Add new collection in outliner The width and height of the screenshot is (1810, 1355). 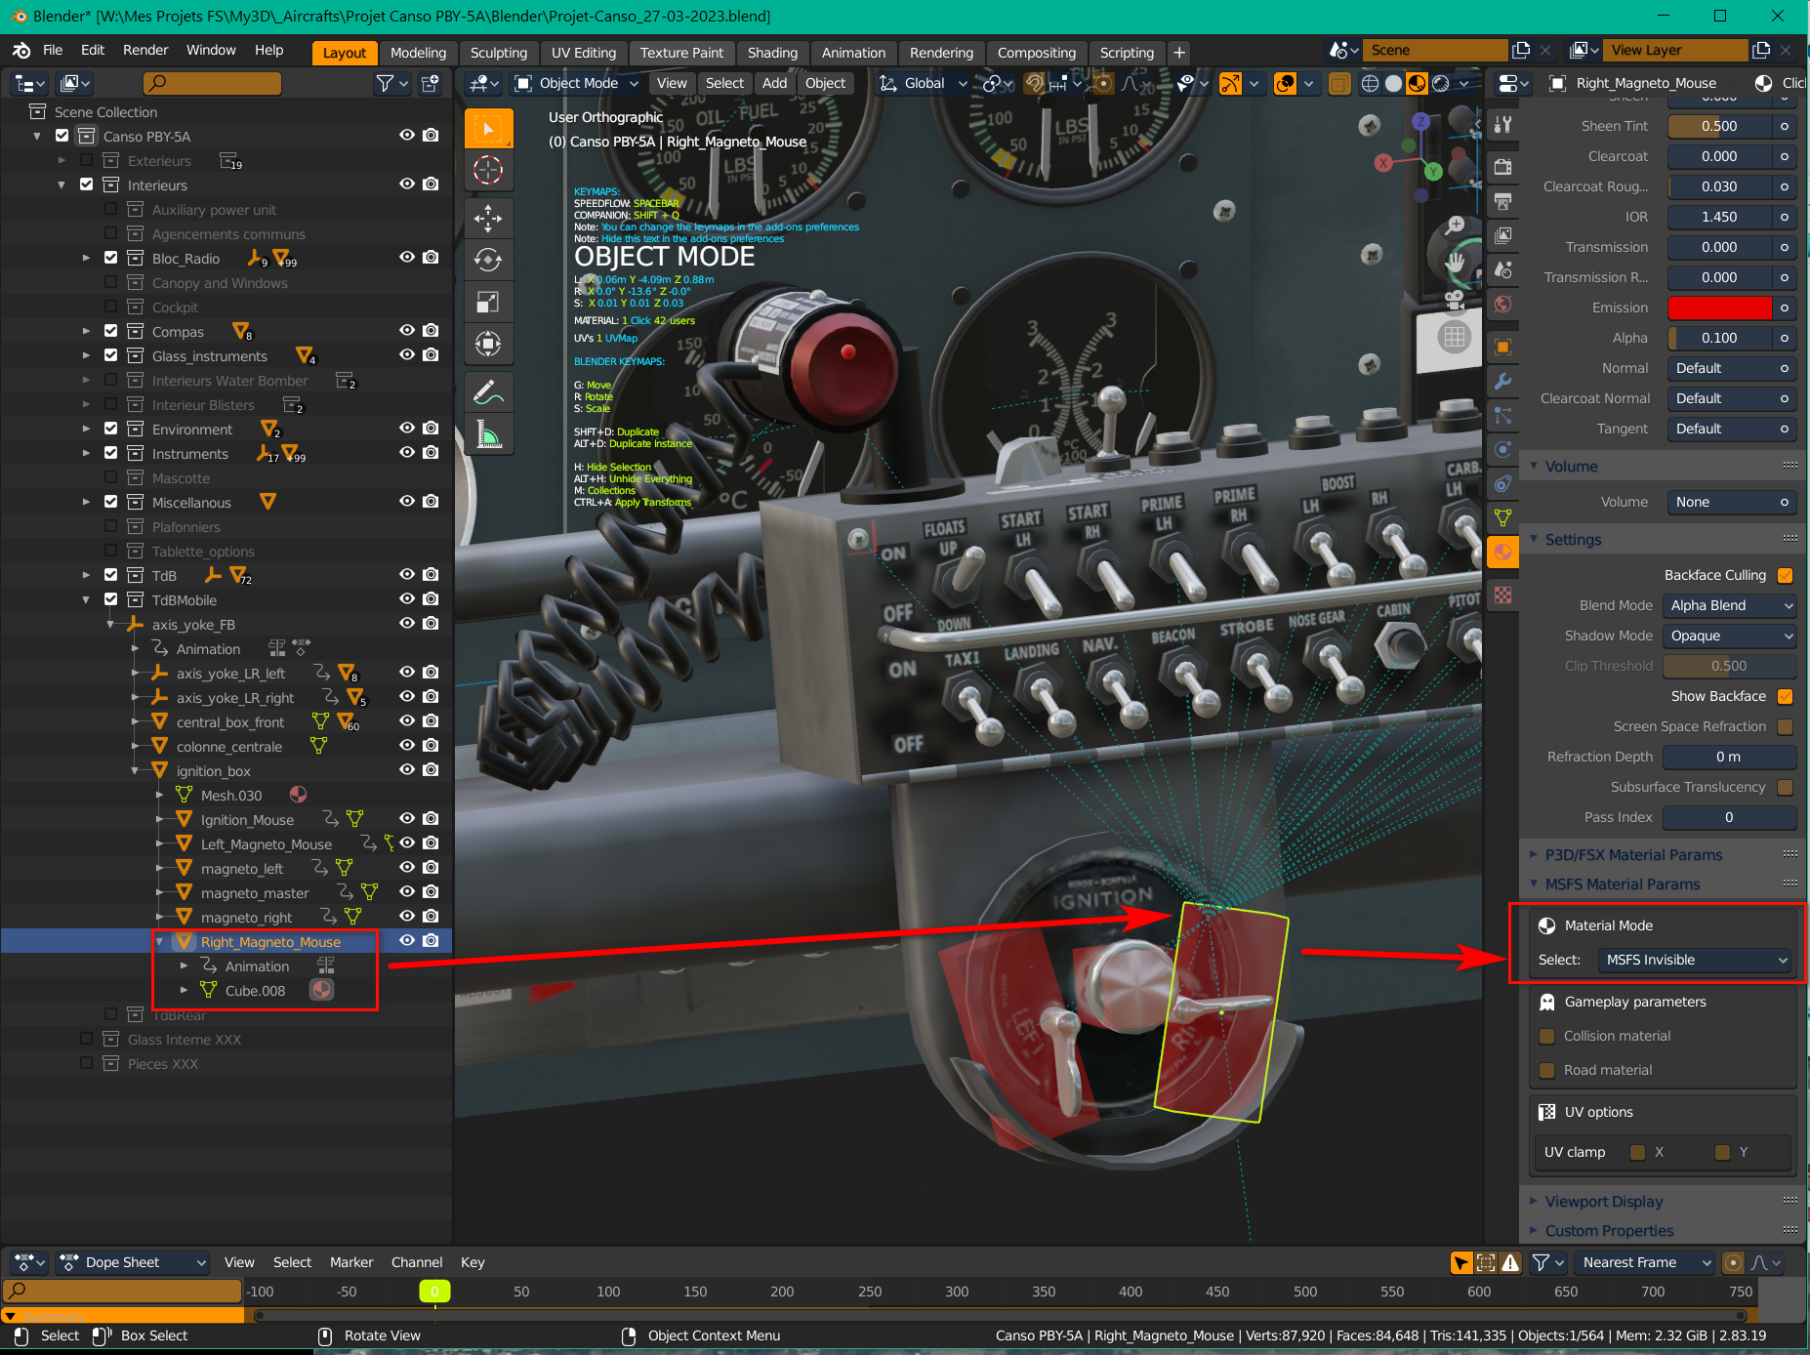431,84
